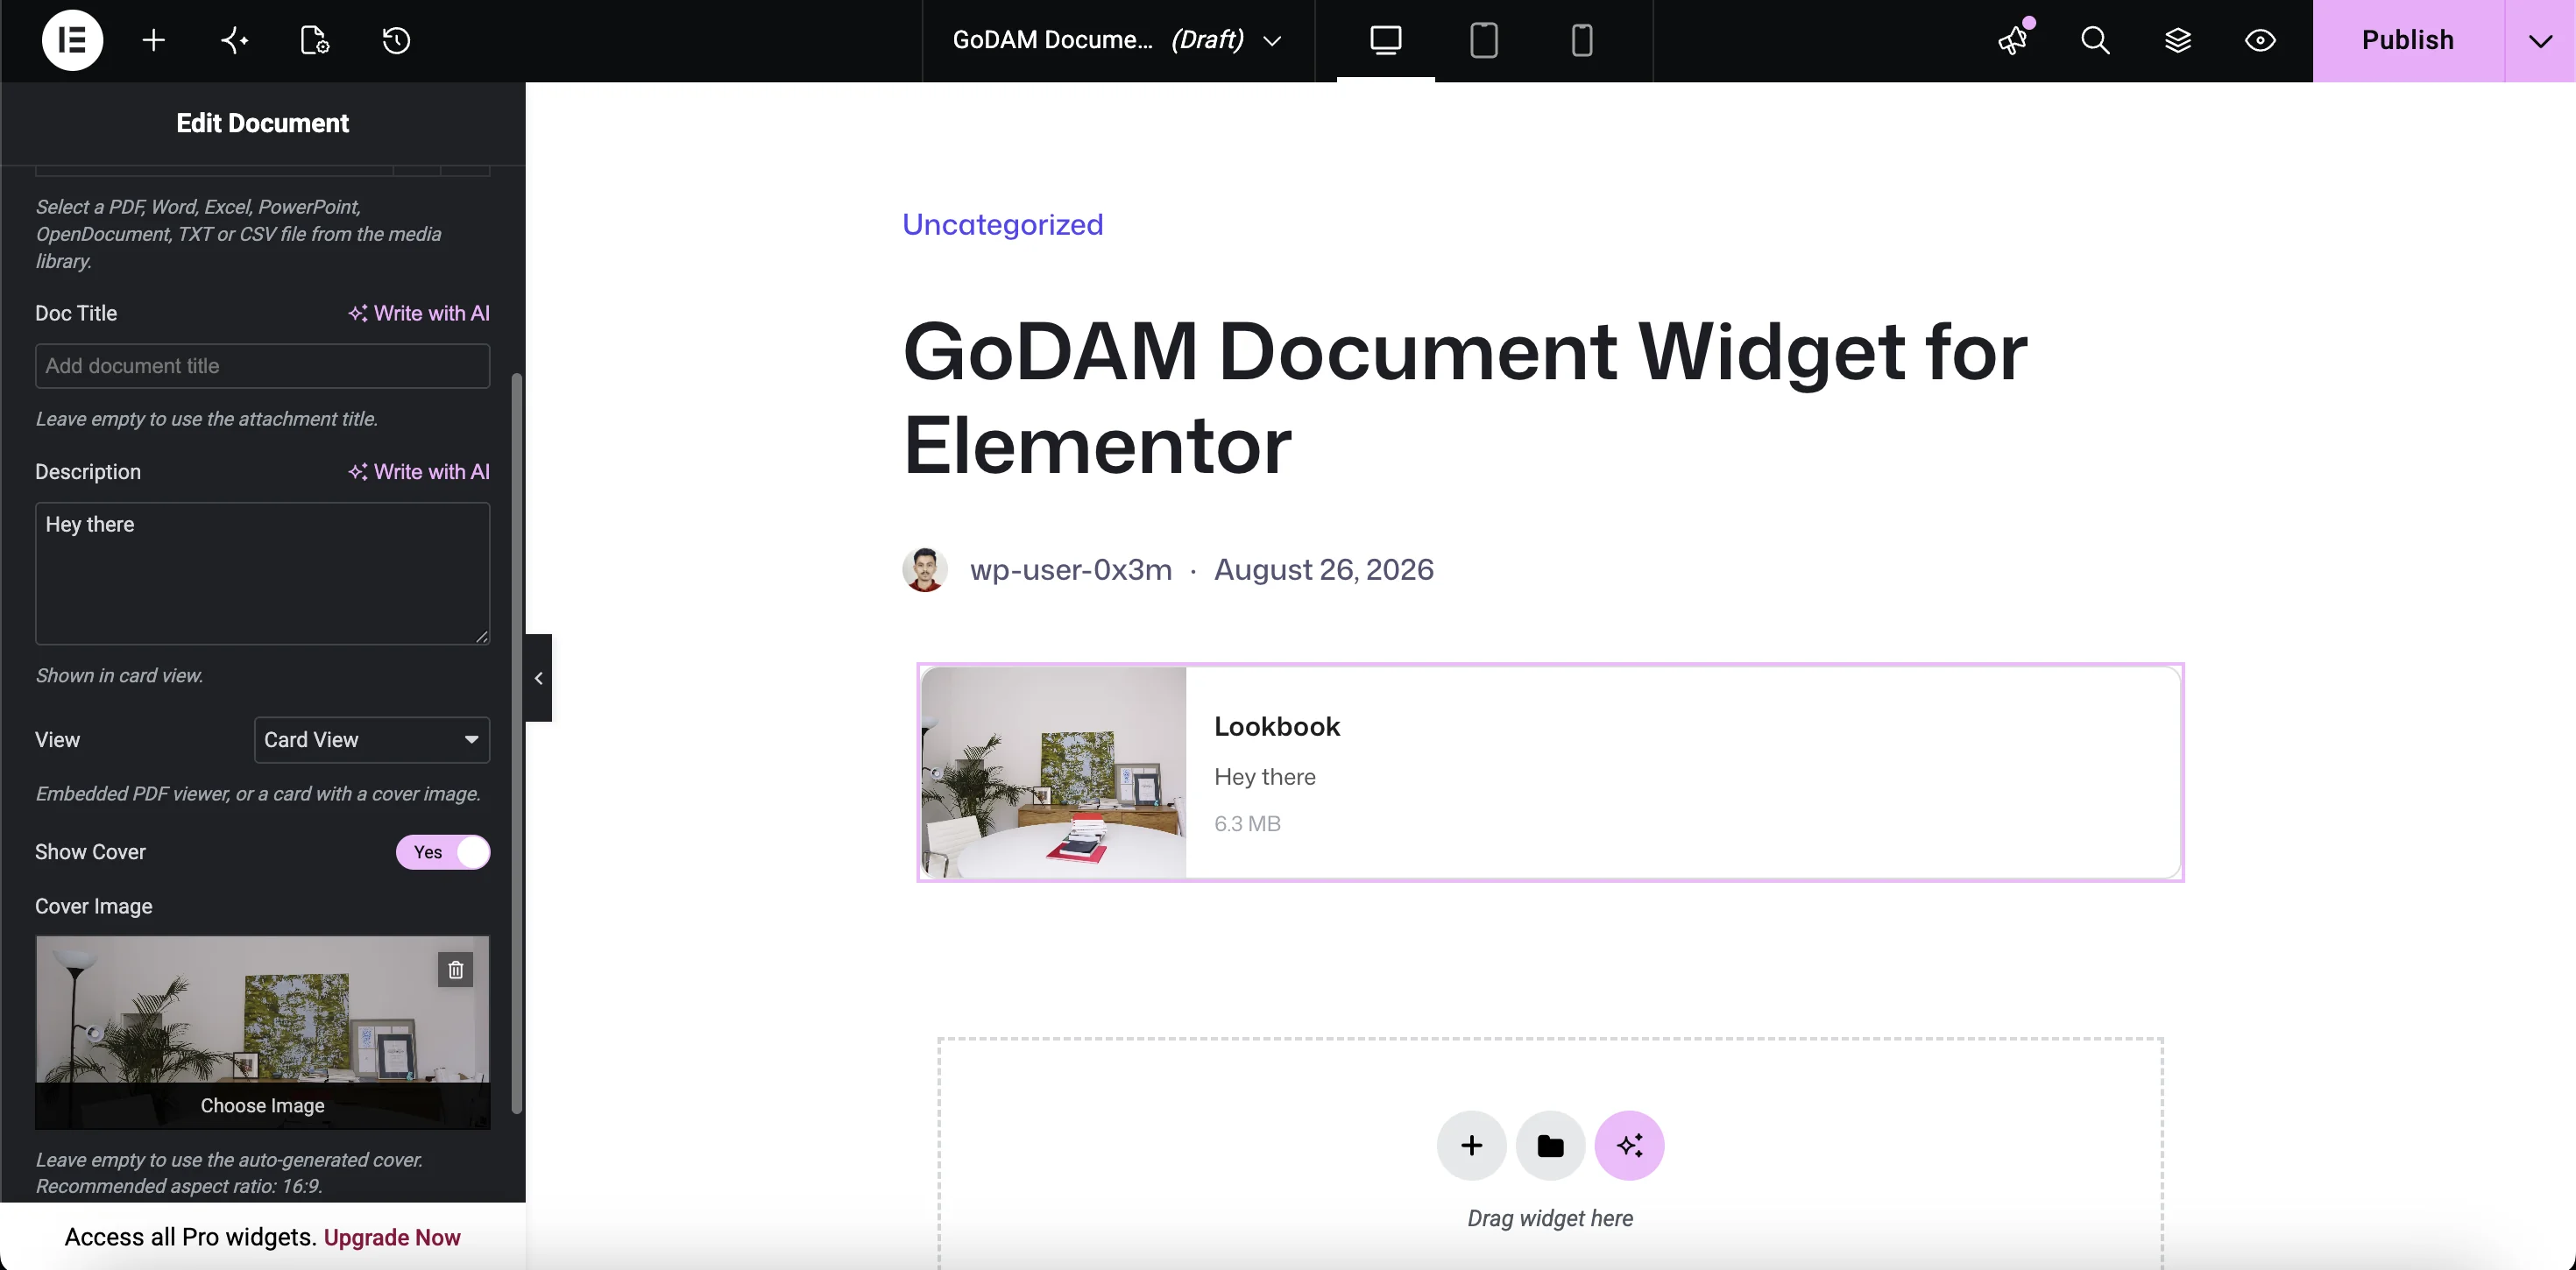The width and height of the screenshot is (2576, 1270).
Task: Open the structure layers panel
Action: tap(2178, 40)
